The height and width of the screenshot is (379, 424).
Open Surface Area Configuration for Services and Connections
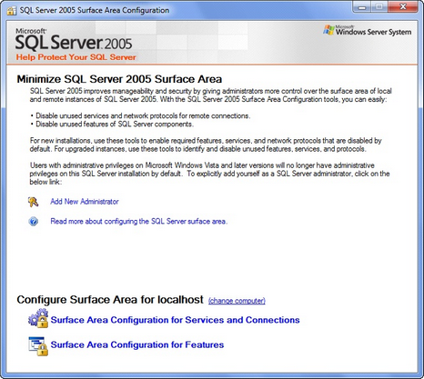[x=175, y=320]
